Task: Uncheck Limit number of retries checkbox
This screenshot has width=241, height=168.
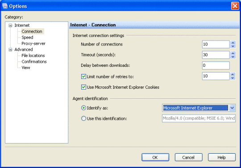Action: pyautogui.click(x=83, y=76)
